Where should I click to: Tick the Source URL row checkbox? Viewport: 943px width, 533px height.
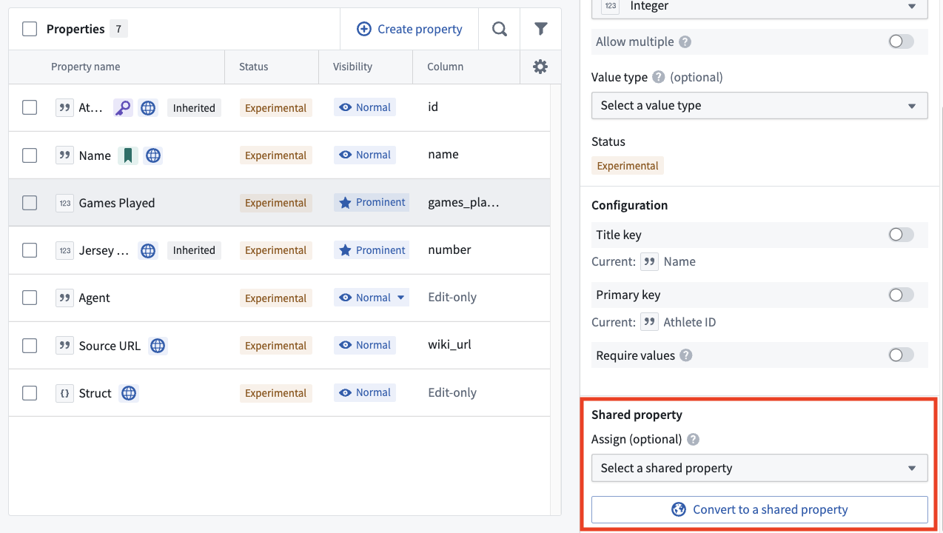pos(30,346)
